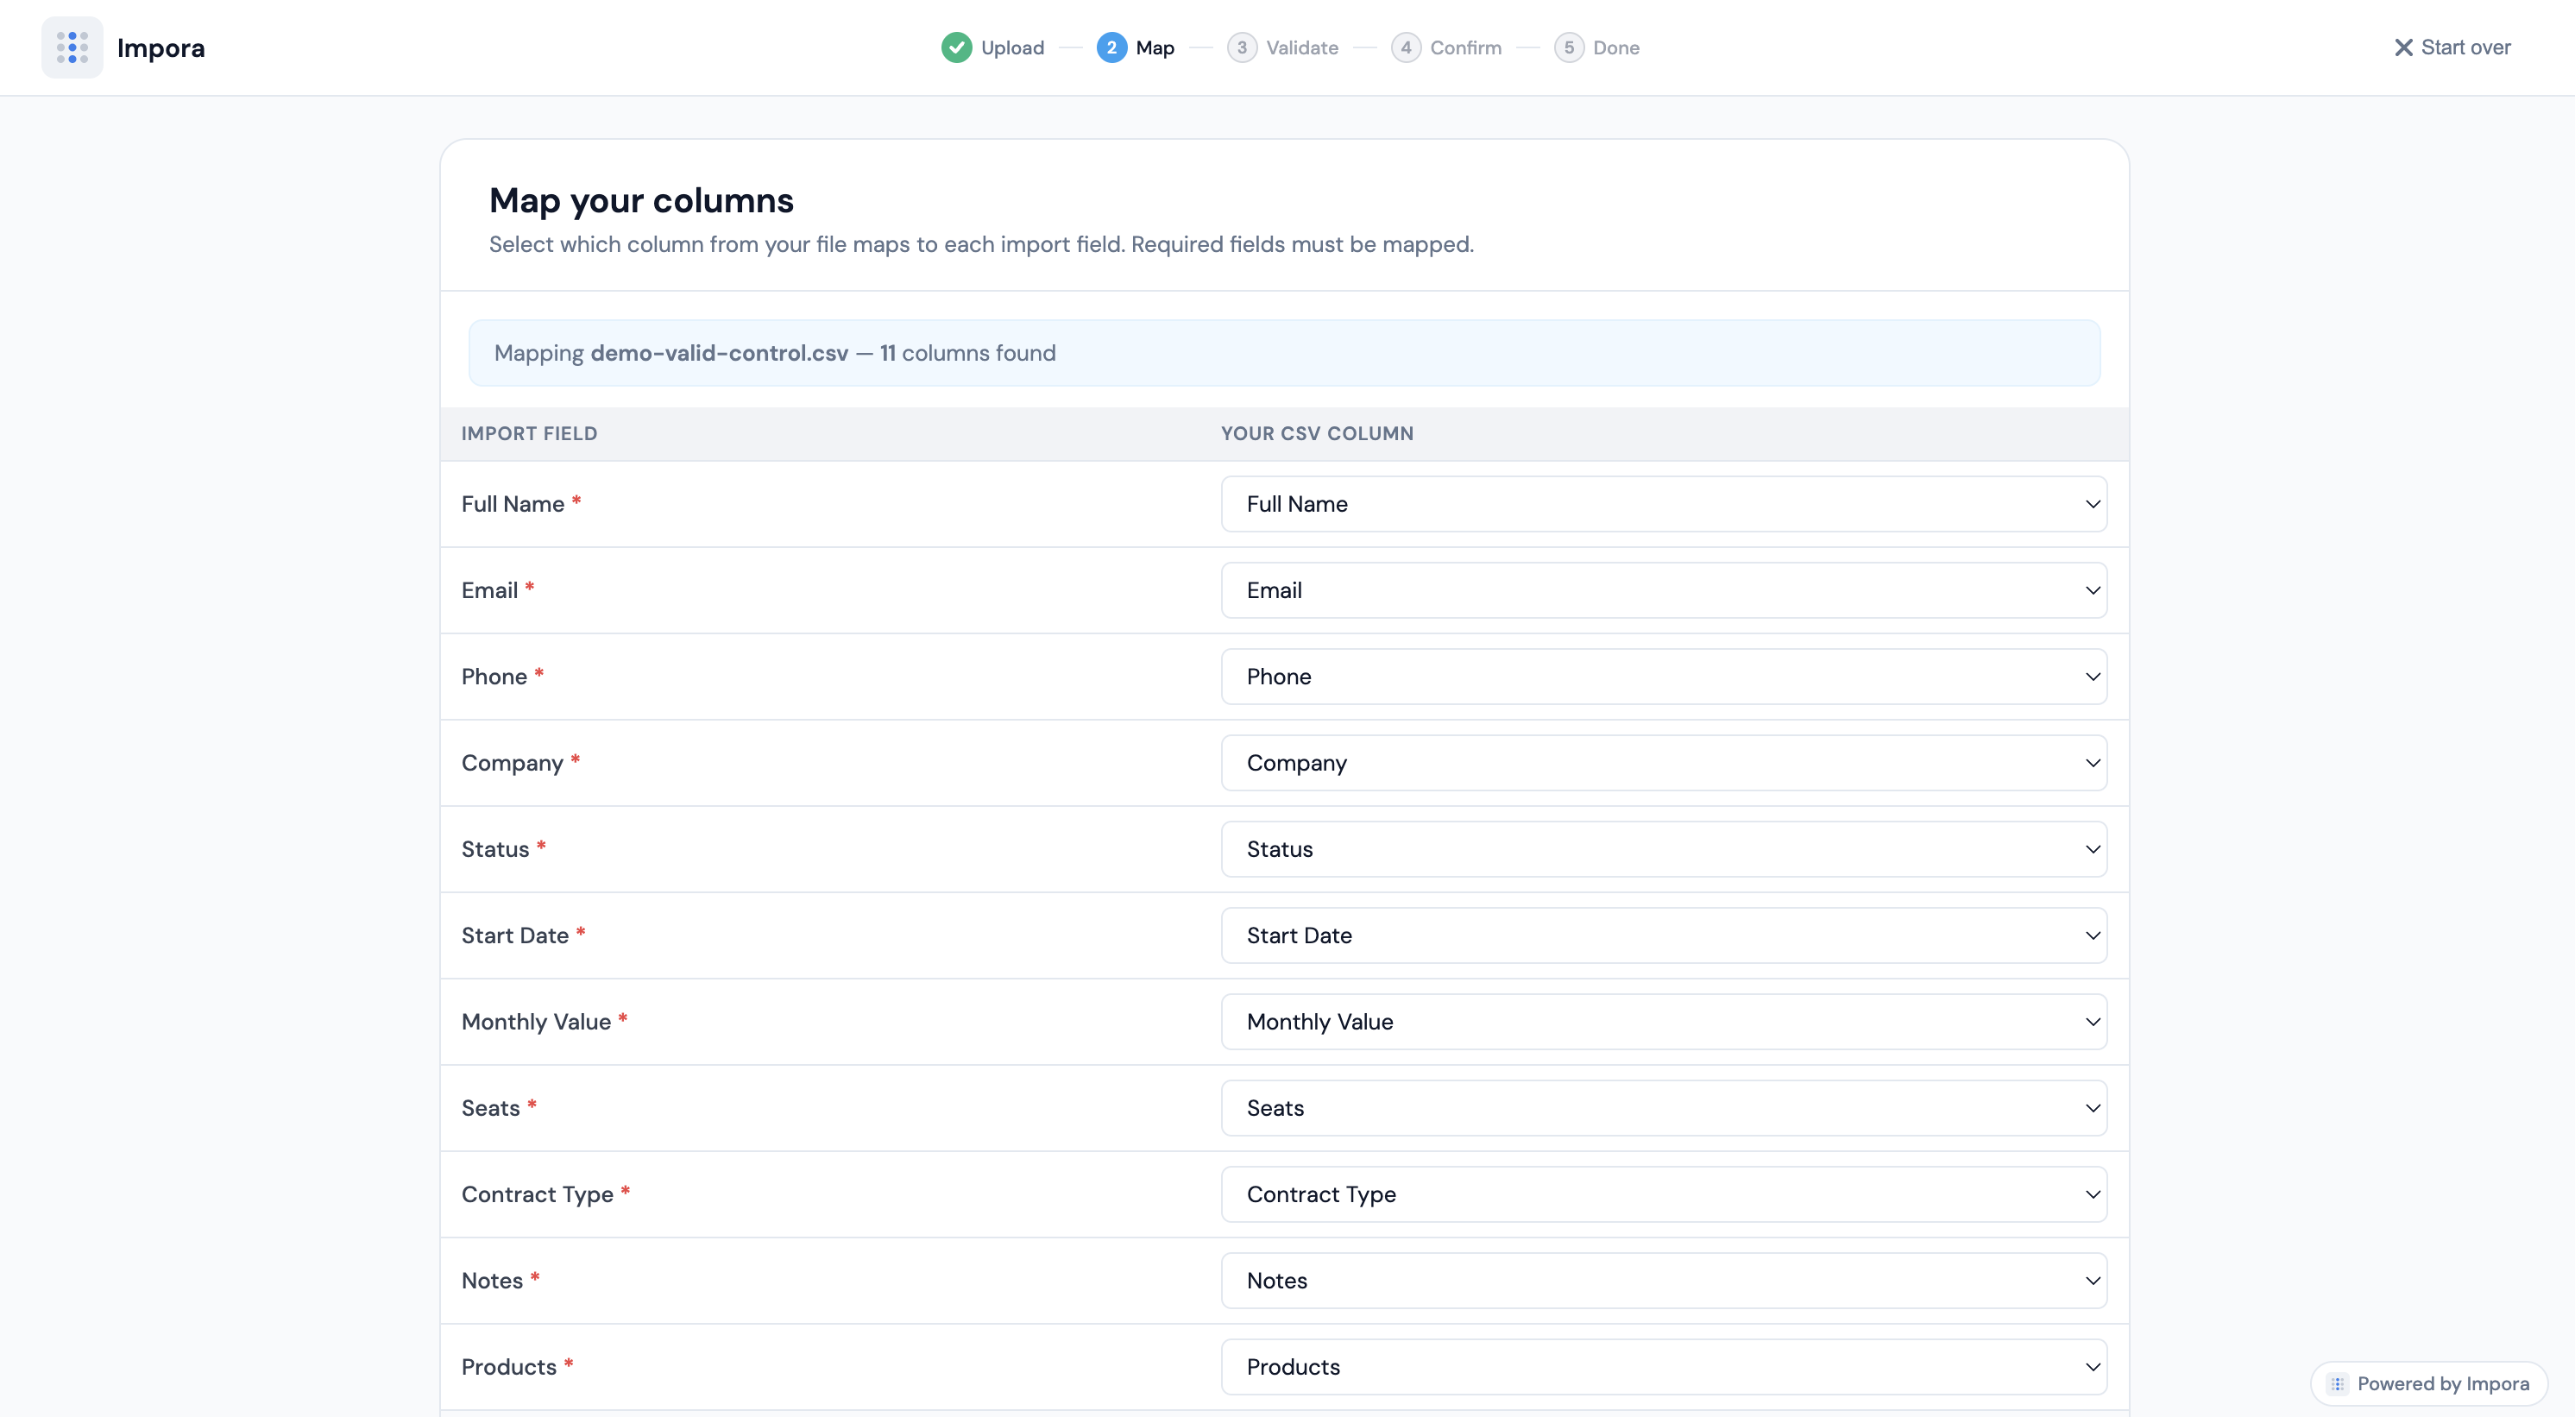Click the X icon beside Start over
Image resolution: width=2575 pixels, height=1417 pixels.
2403,47
